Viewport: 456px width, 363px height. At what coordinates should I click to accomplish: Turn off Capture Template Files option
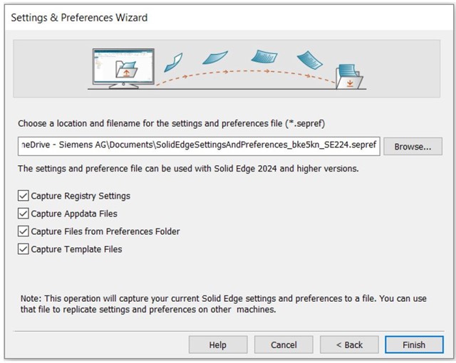[24, 249]
